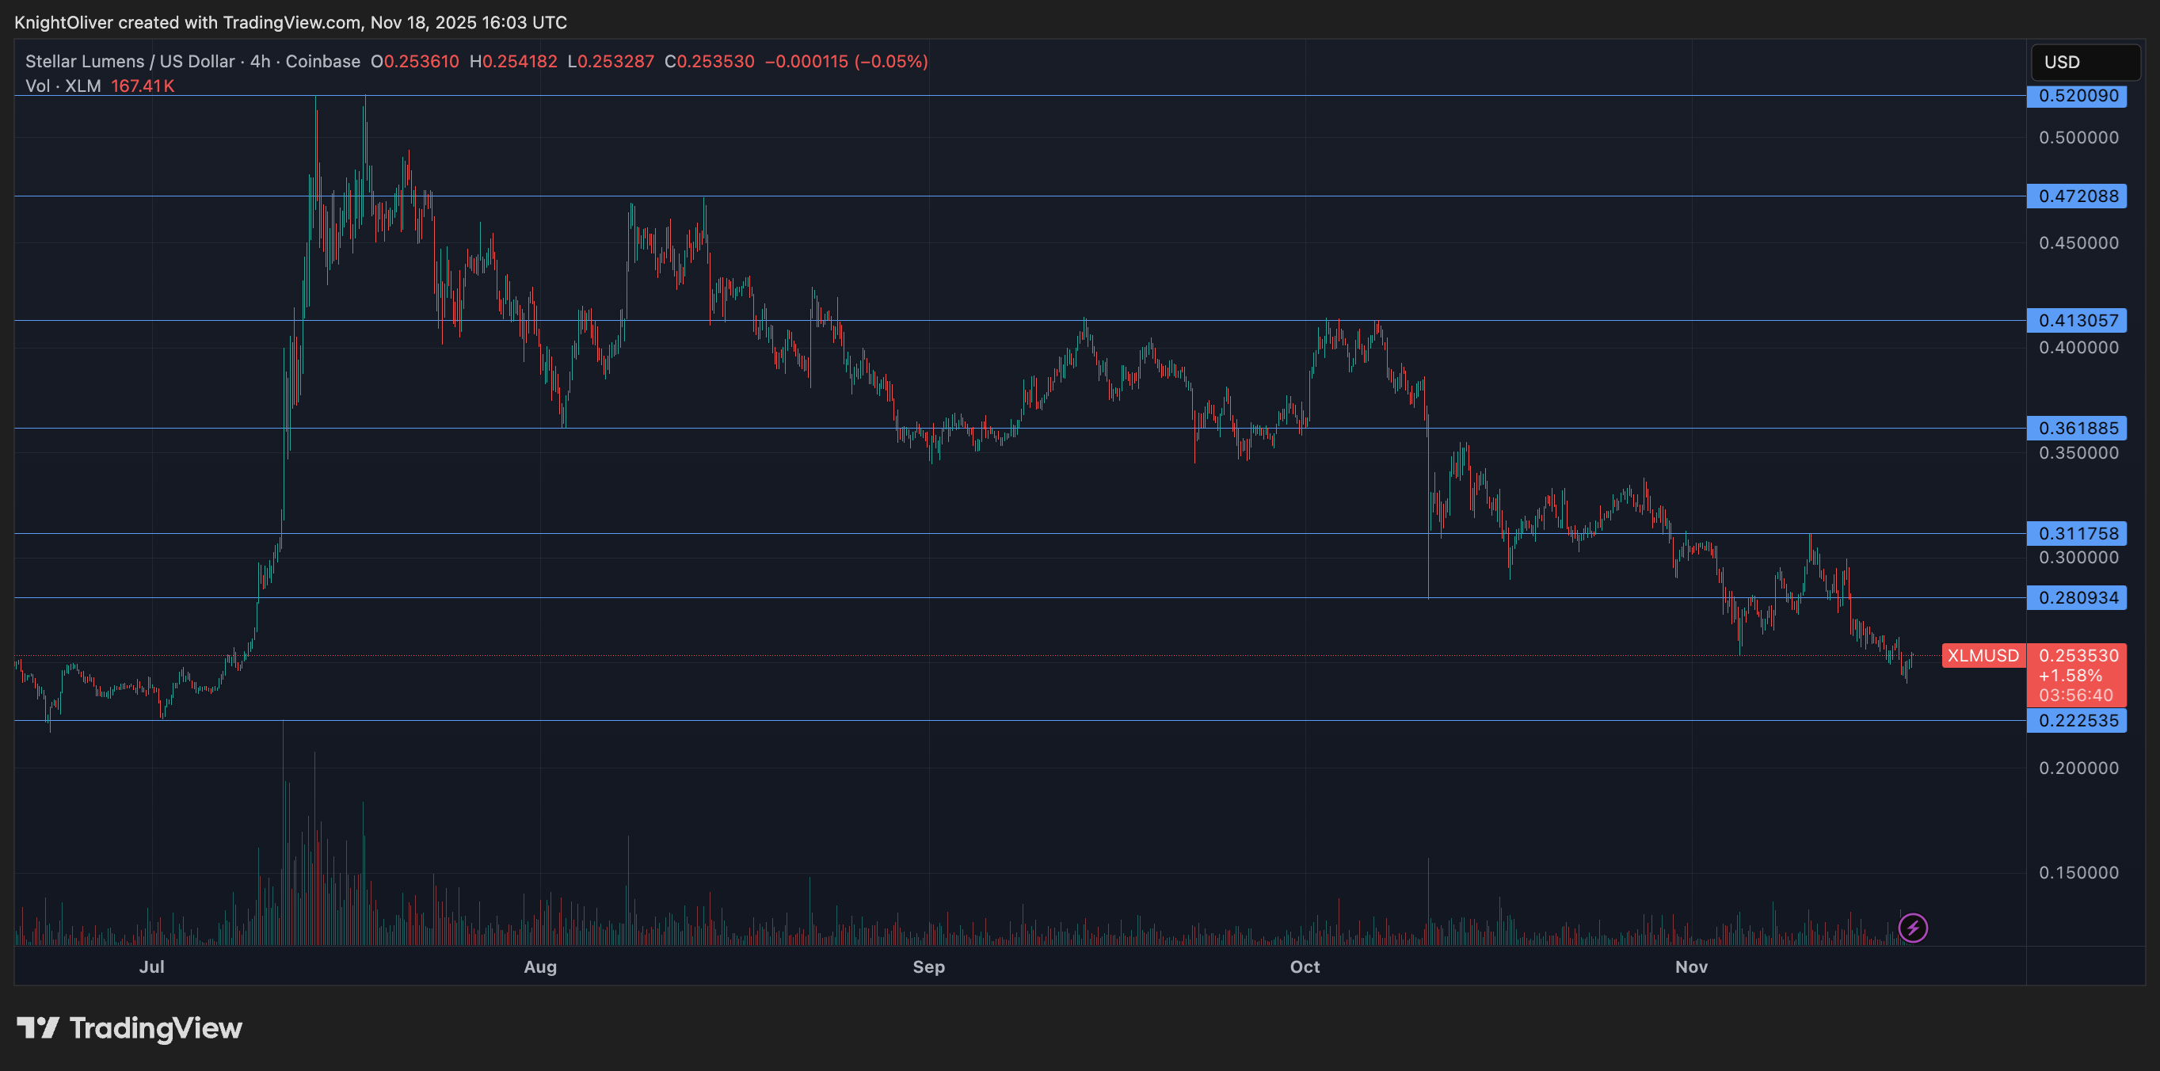Click the current price 0.253530 label
Screen dimensions: 2160x1071
tap(2077, 656)
